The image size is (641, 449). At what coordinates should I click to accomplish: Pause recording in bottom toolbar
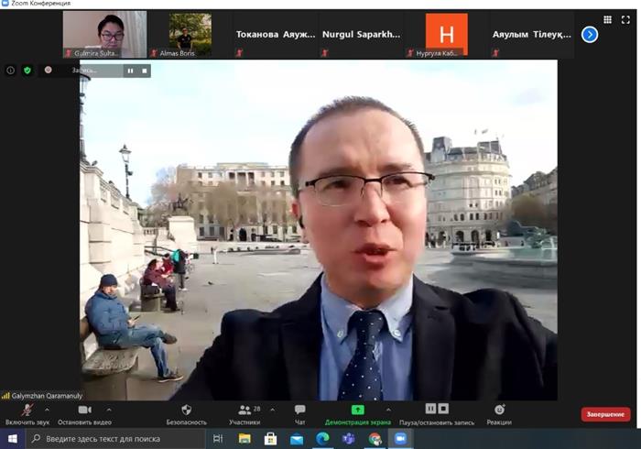(430, 409)
